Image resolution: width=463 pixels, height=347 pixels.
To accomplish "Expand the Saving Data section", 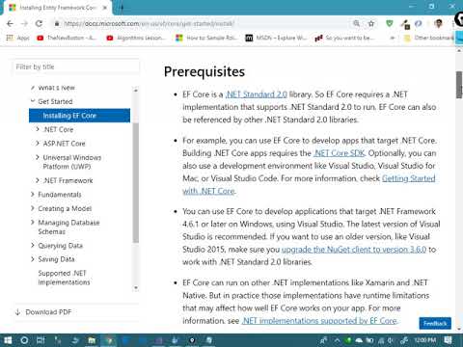I will [x=33, y=259].
